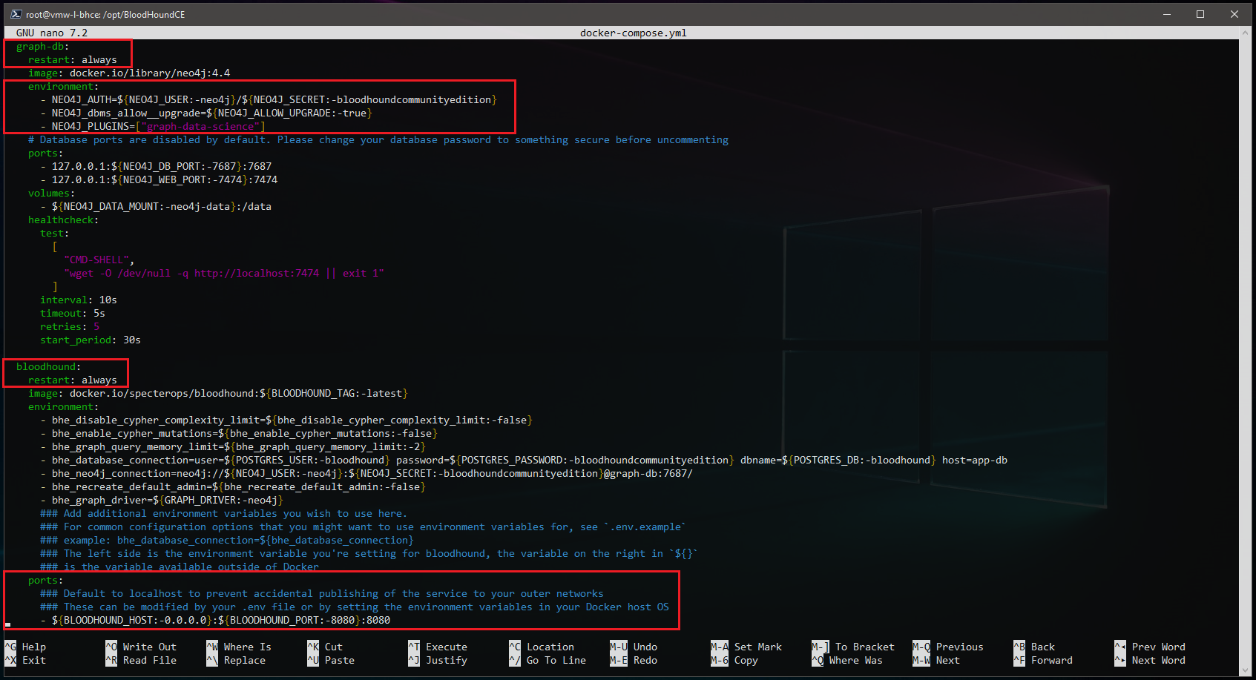Click the bhe_enable_cypher_mutations line
This screenshot has height=680, width=1256.
point(239,433)
